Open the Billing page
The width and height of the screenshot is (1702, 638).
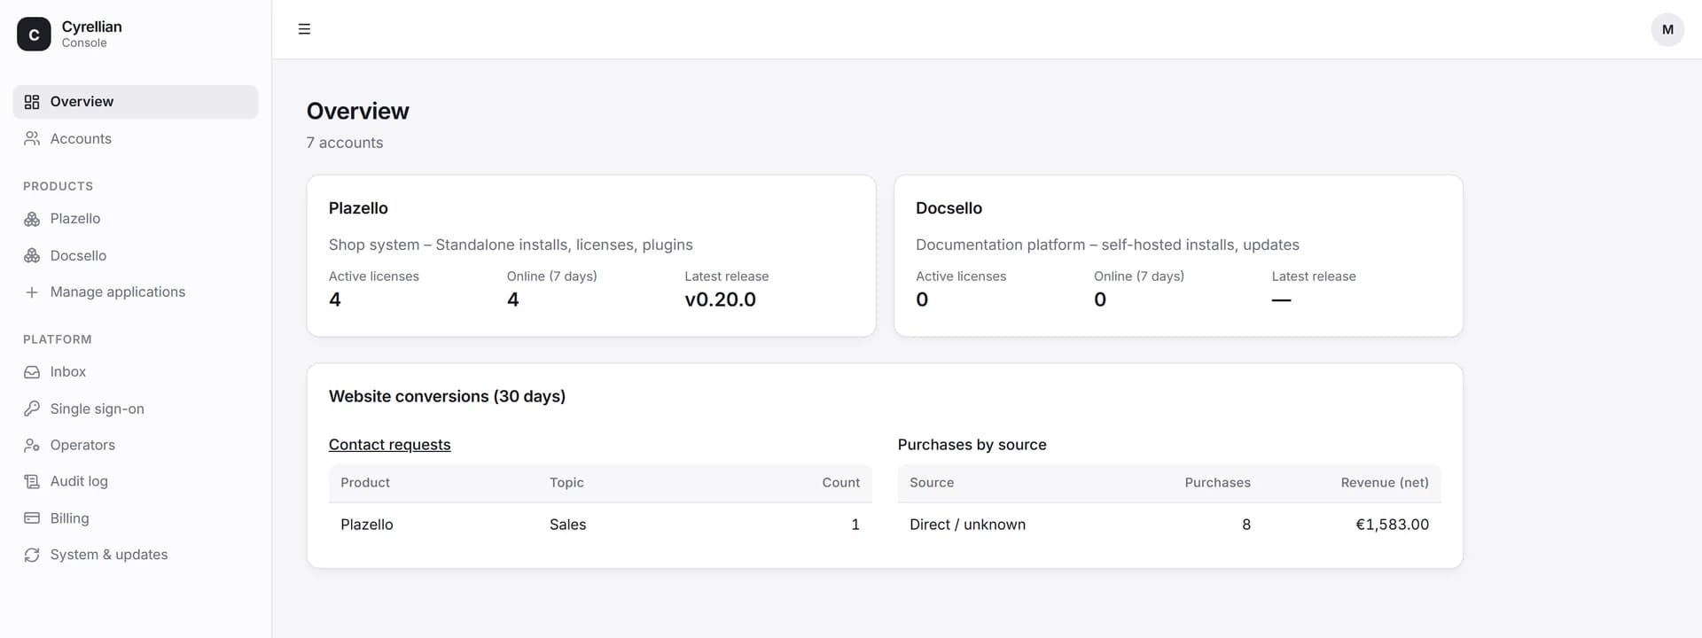136,518
